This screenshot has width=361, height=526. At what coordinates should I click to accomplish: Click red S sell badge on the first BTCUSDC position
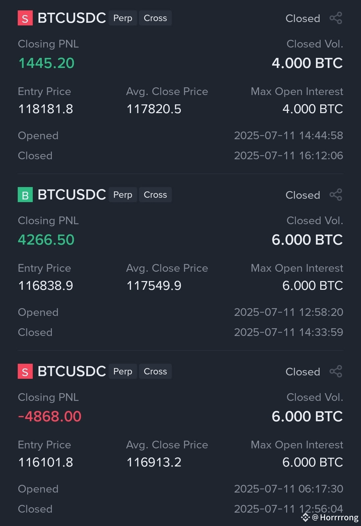(x=25, y=18)
